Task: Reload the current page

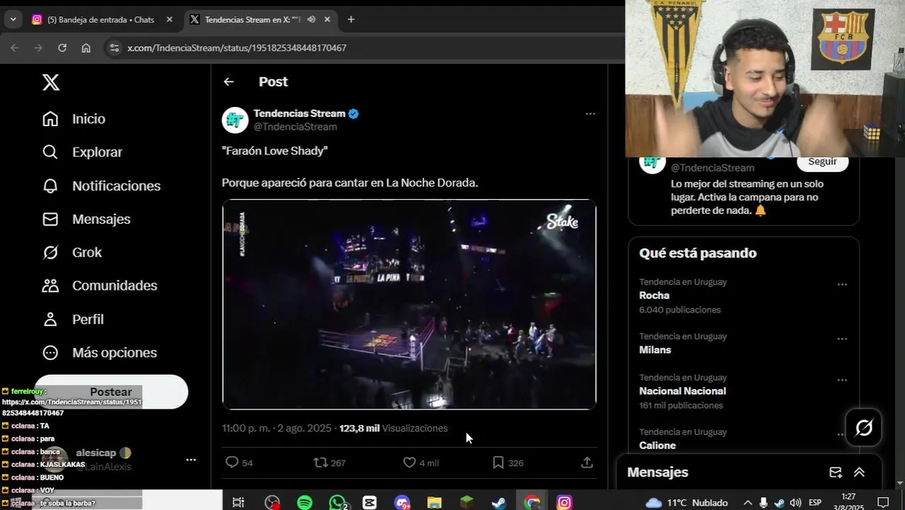Action: 62,48
